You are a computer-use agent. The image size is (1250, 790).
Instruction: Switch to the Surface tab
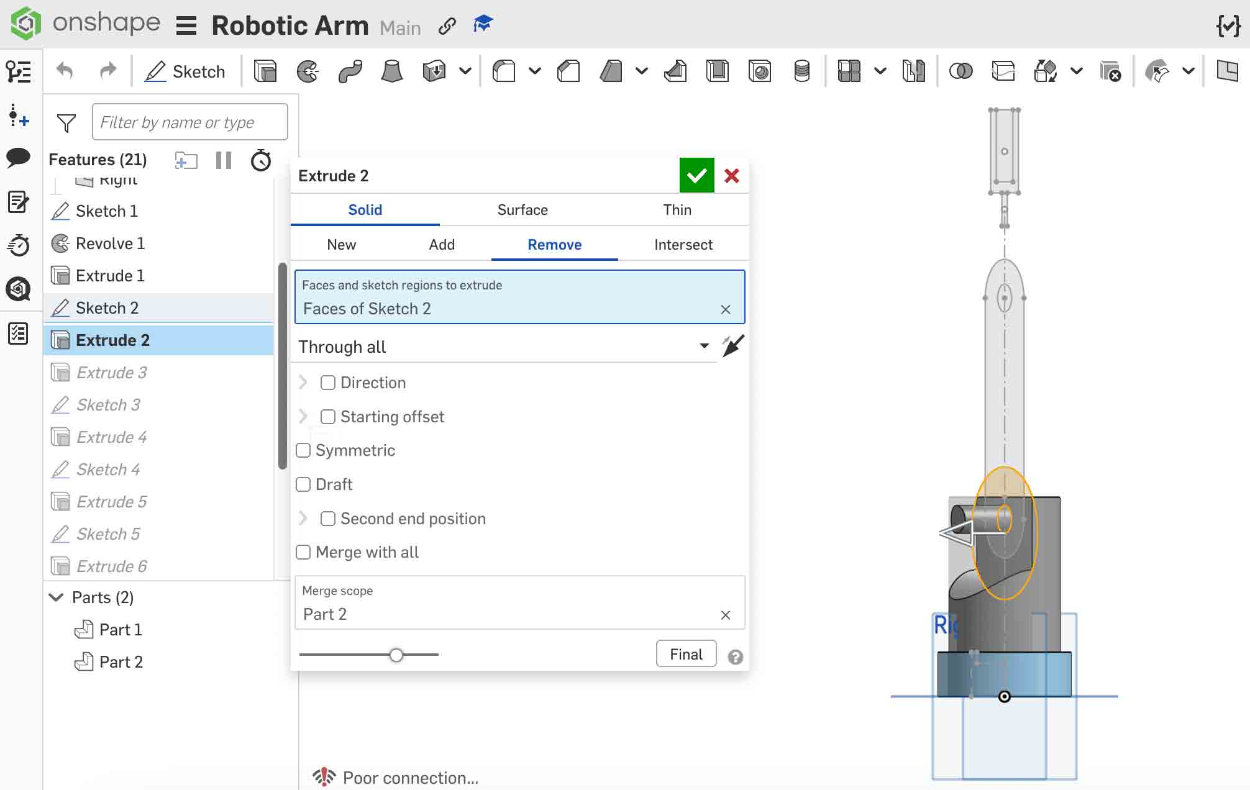tap(522, 210)
